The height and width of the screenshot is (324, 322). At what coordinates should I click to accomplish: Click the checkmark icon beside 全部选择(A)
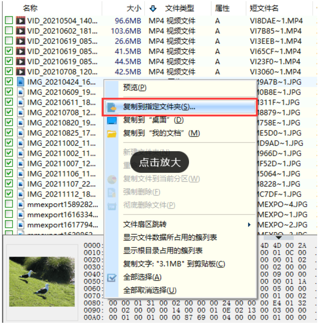tap(112, 278)
